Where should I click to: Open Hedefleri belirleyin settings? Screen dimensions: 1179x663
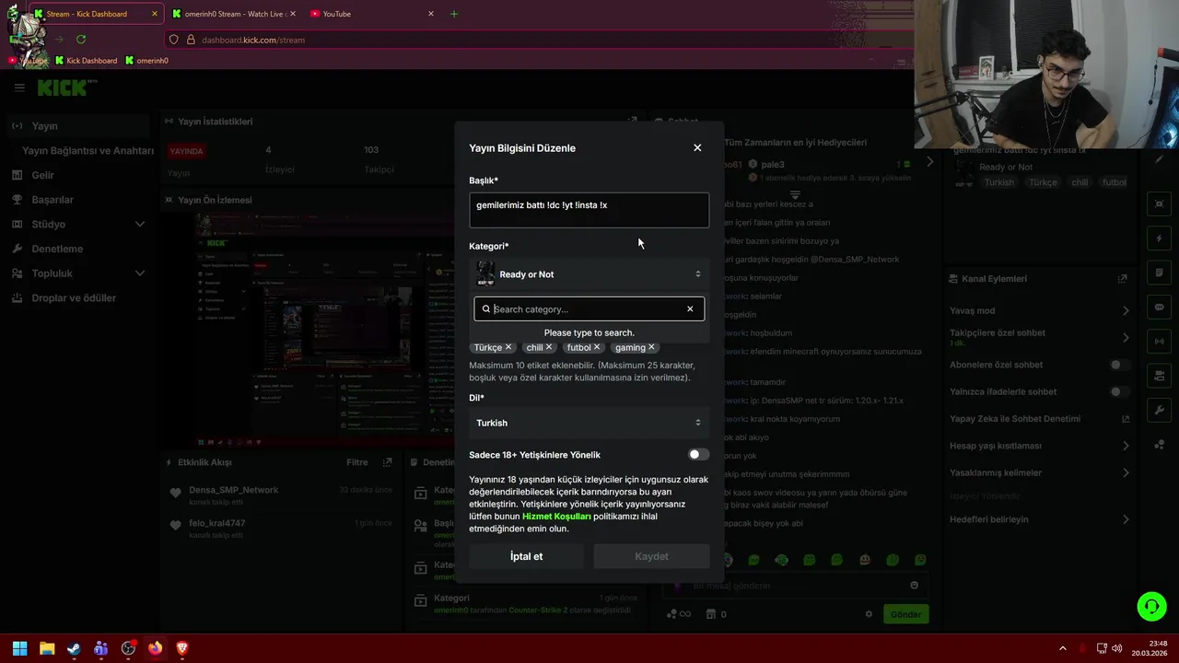(x=1039, y=519)
